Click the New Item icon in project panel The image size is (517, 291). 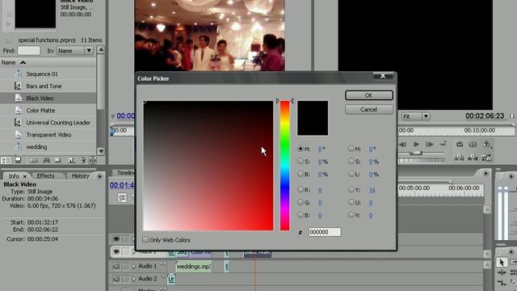[70, 160]
